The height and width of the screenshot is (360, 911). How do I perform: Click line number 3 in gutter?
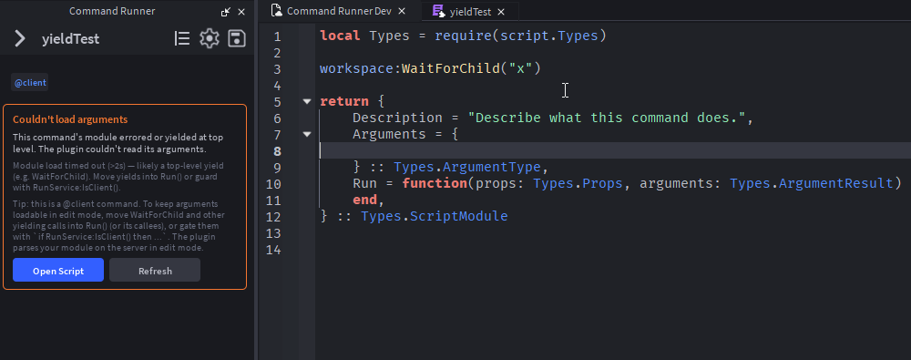tap(277, 69)
